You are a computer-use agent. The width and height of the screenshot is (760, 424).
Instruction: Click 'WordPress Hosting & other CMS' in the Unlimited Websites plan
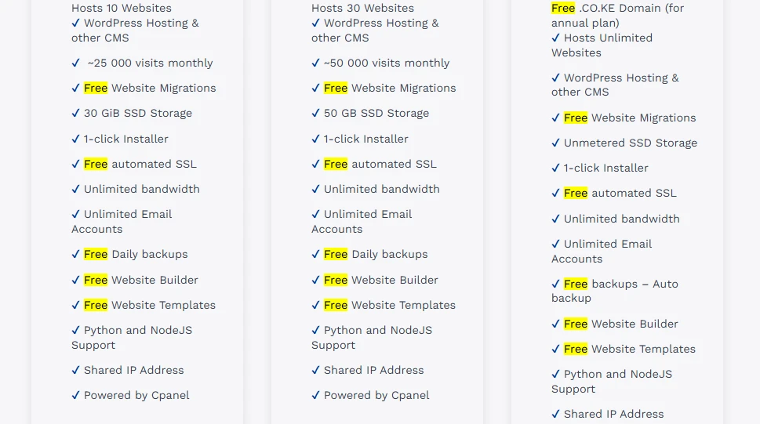[x=615, y=85]
